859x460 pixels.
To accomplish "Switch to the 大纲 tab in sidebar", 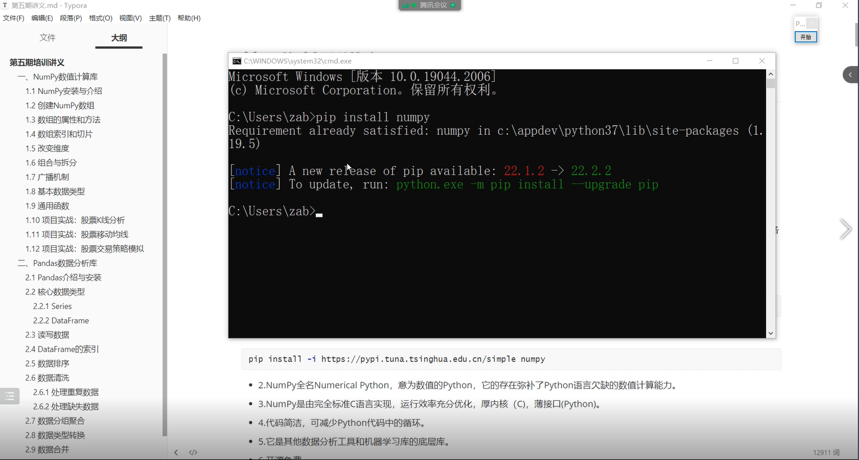I will [118, 37].
